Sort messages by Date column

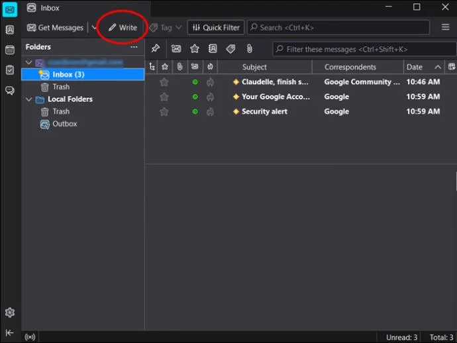click(424, 67)
